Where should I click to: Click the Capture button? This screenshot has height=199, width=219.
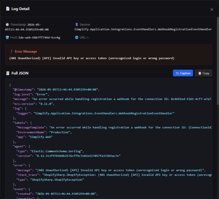pyautogui.click(x=183, y=73)
